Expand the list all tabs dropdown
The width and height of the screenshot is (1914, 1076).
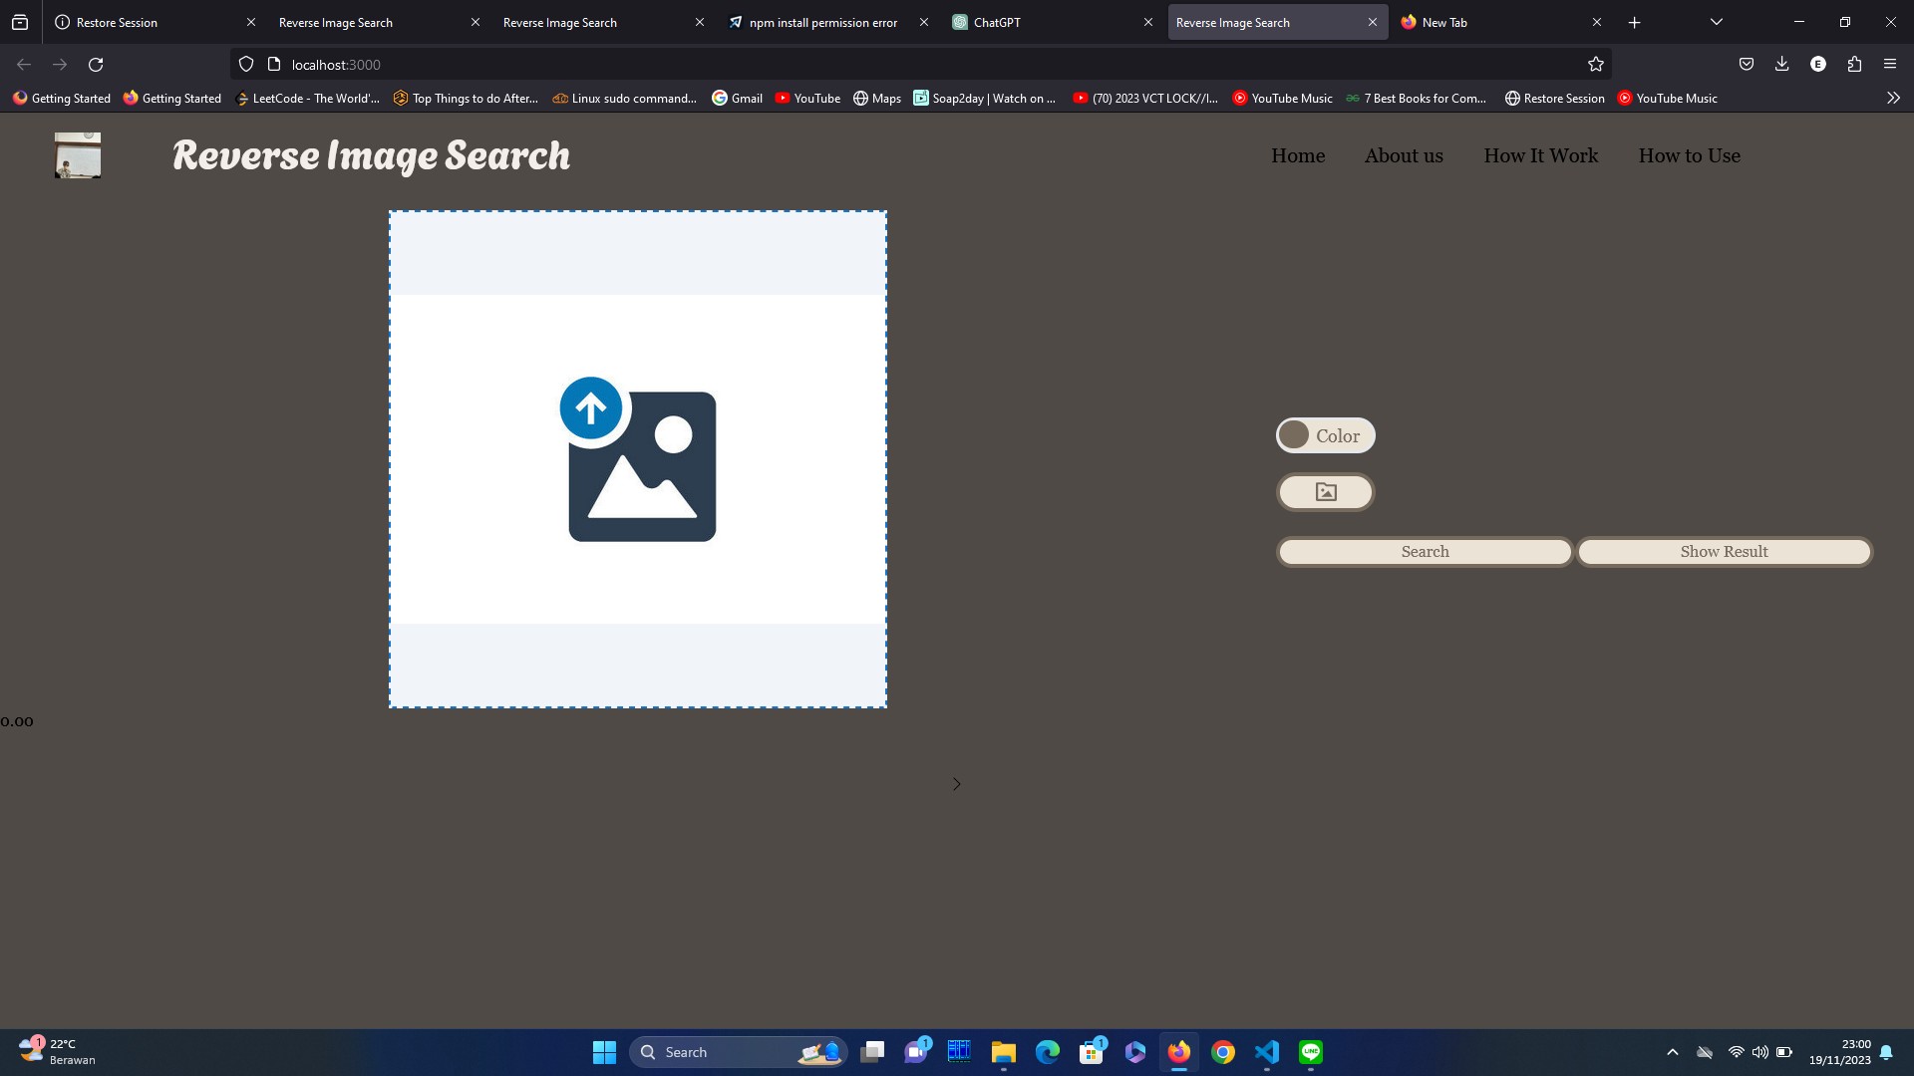(x=1716, y=22)
